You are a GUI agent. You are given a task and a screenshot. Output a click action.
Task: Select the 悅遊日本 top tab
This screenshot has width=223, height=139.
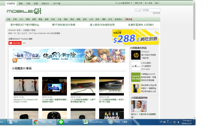(45, 3)
